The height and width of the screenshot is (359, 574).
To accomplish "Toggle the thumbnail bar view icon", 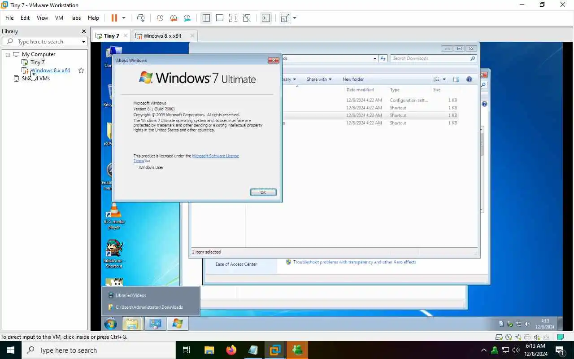I will click(x=220, y=18).
